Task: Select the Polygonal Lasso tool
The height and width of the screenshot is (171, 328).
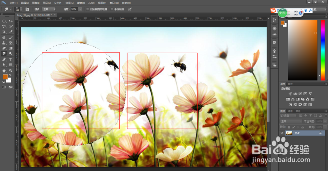Action: point(4,26)
